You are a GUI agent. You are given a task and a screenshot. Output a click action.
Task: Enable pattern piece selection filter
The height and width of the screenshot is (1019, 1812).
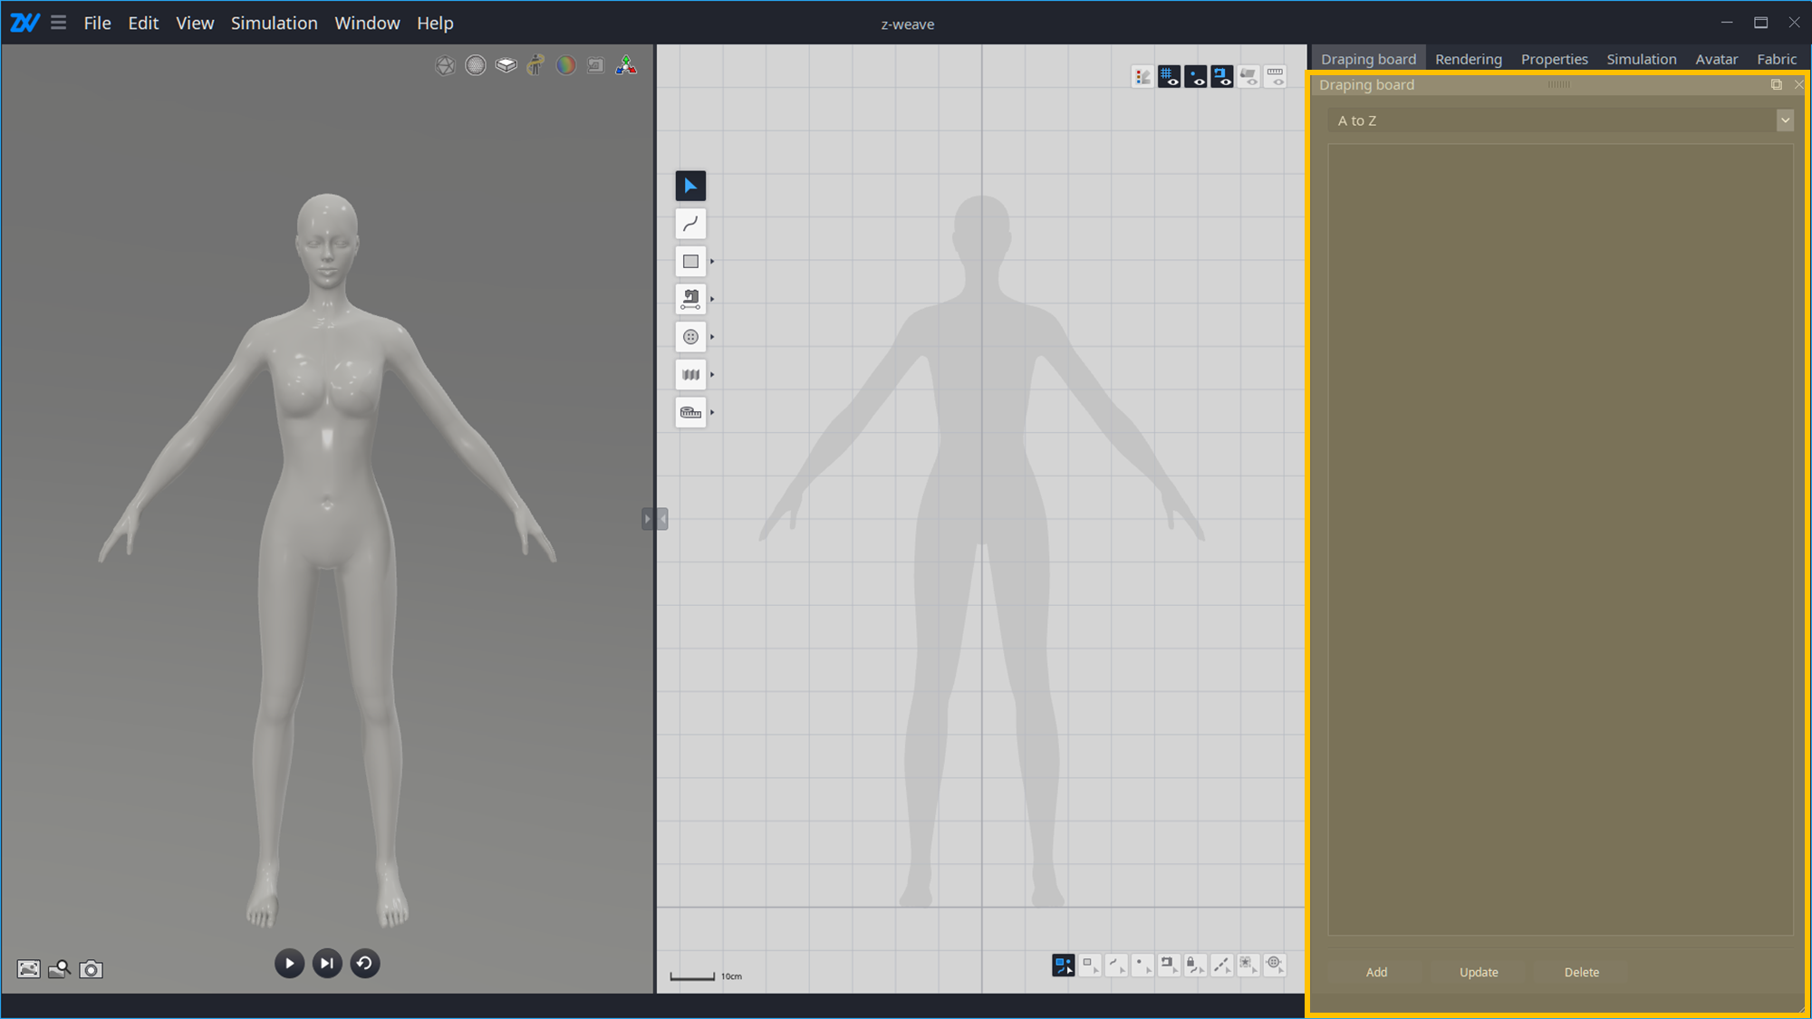tap(1090, 965)
